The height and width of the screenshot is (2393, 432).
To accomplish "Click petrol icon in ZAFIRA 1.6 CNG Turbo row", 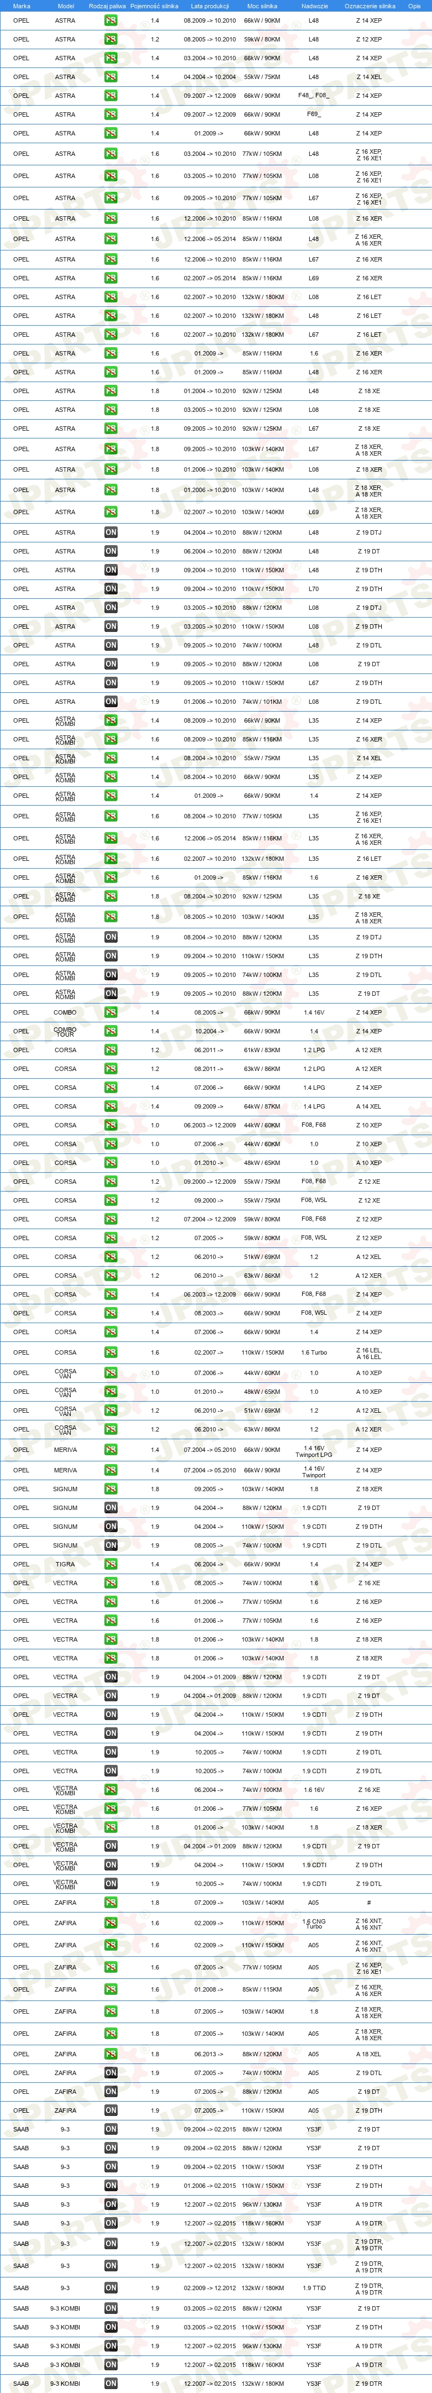I will coord(110,1923).
